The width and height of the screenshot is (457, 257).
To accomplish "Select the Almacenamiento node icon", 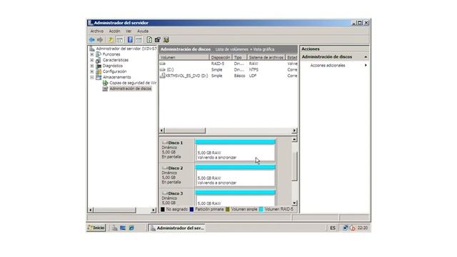I will (99, 77).
